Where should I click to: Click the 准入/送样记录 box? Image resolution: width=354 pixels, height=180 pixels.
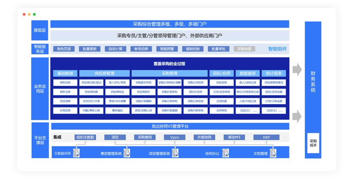(248, 83)
